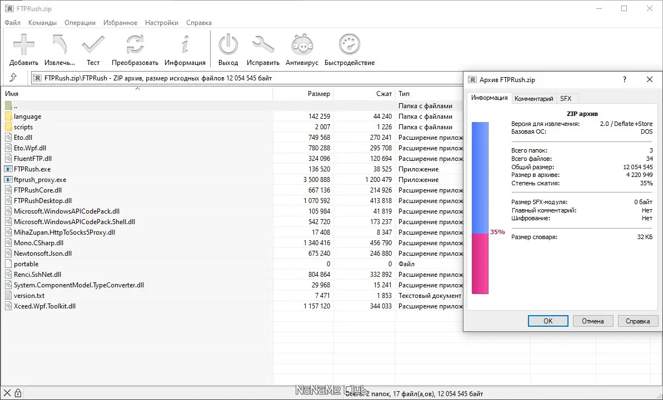Select the FluentFTP.dll row
Image resolution: width=663 pixels, height=400 pixels.
point(232,159)
